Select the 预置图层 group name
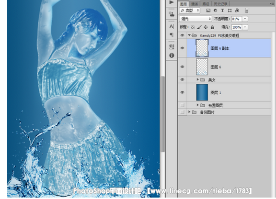 (216, 105)
